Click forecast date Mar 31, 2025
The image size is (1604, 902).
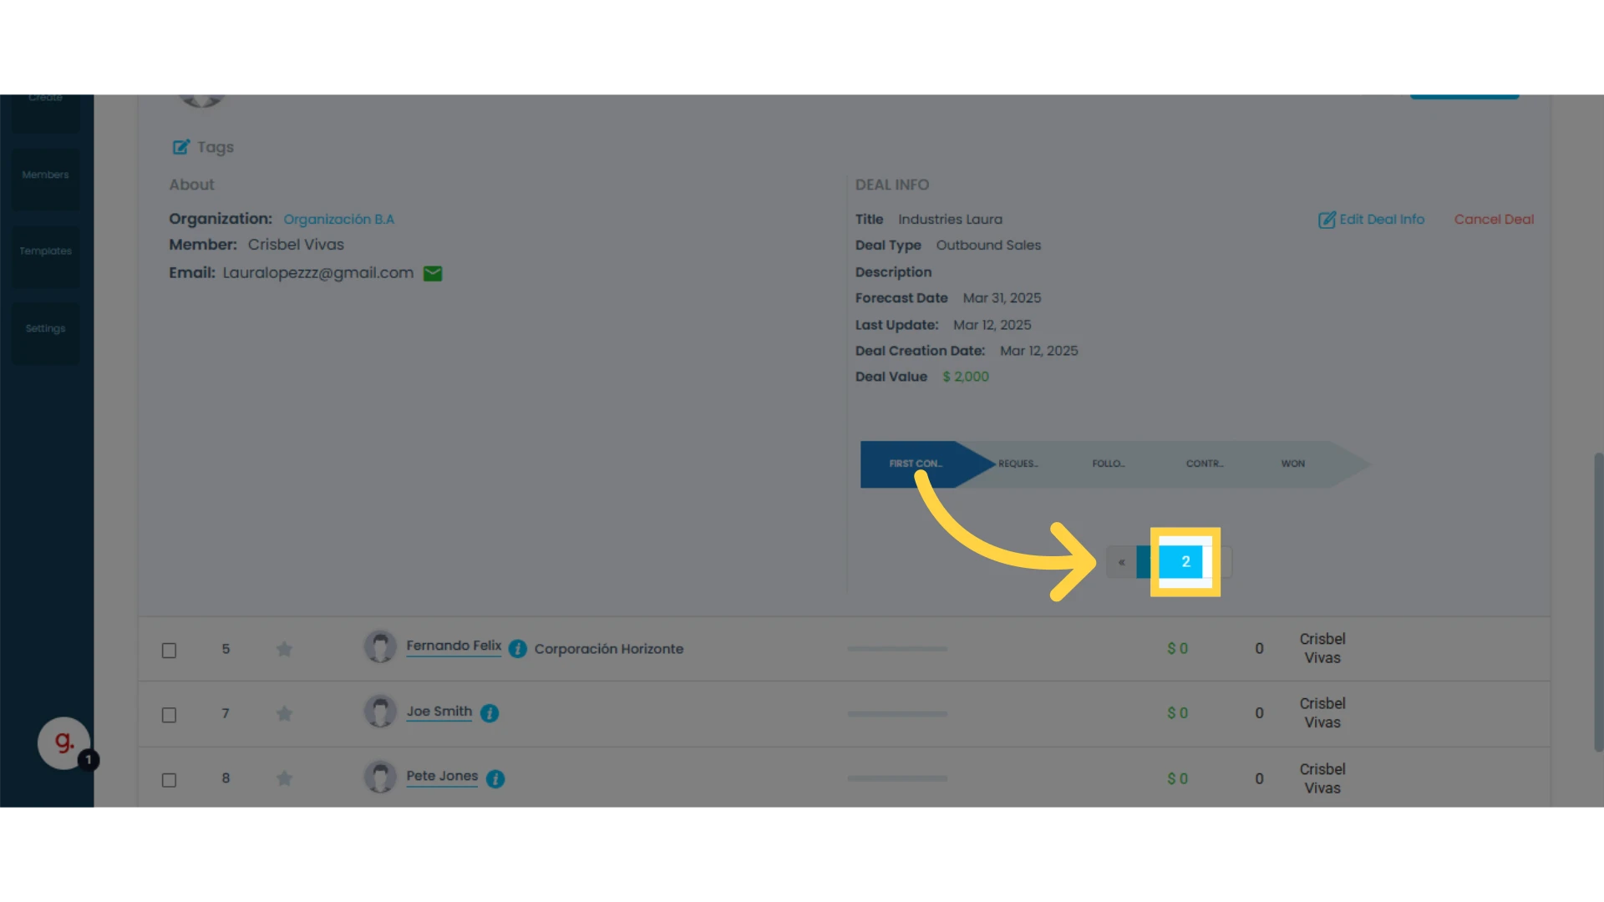click(1002, 298)
